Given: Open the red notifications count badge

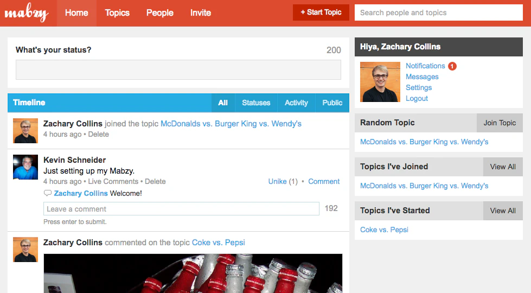Looking at the screenshot, I should tap(452, 66).
